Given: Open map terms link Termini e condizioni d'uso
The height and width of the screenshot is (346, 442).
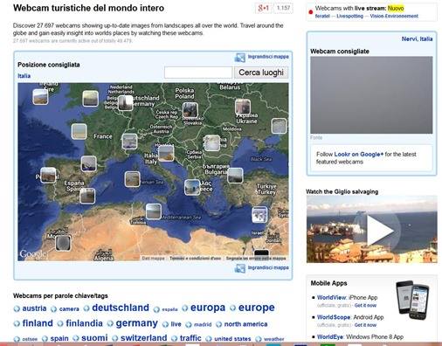Looking at the screenshot, I should tap(195, 259).
